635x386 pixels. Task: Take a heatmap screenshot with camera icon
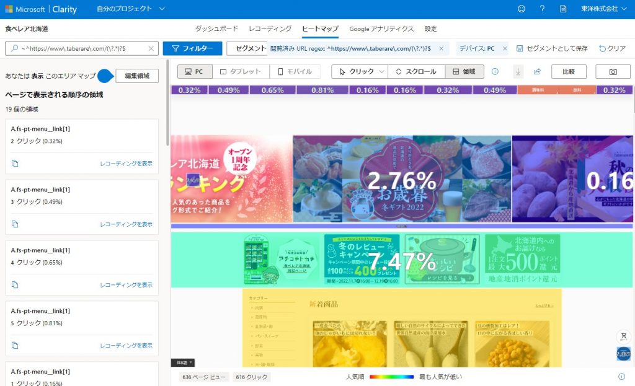pyautogui.click(x=613, y=72)
